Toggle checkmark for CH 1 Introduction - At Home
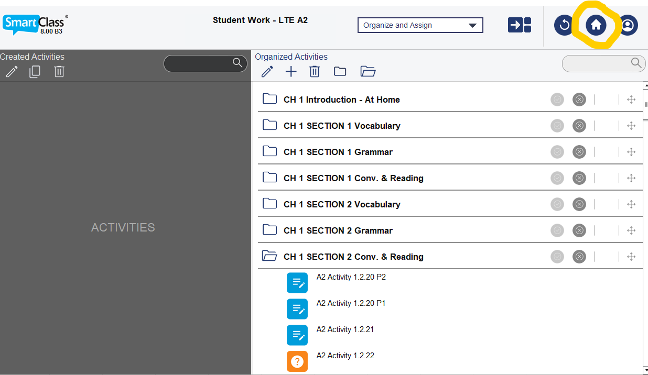648x375 pixels. [x=557, y=100]
